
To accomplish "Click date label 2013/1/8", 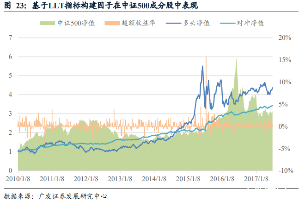I will click(120, 179).
